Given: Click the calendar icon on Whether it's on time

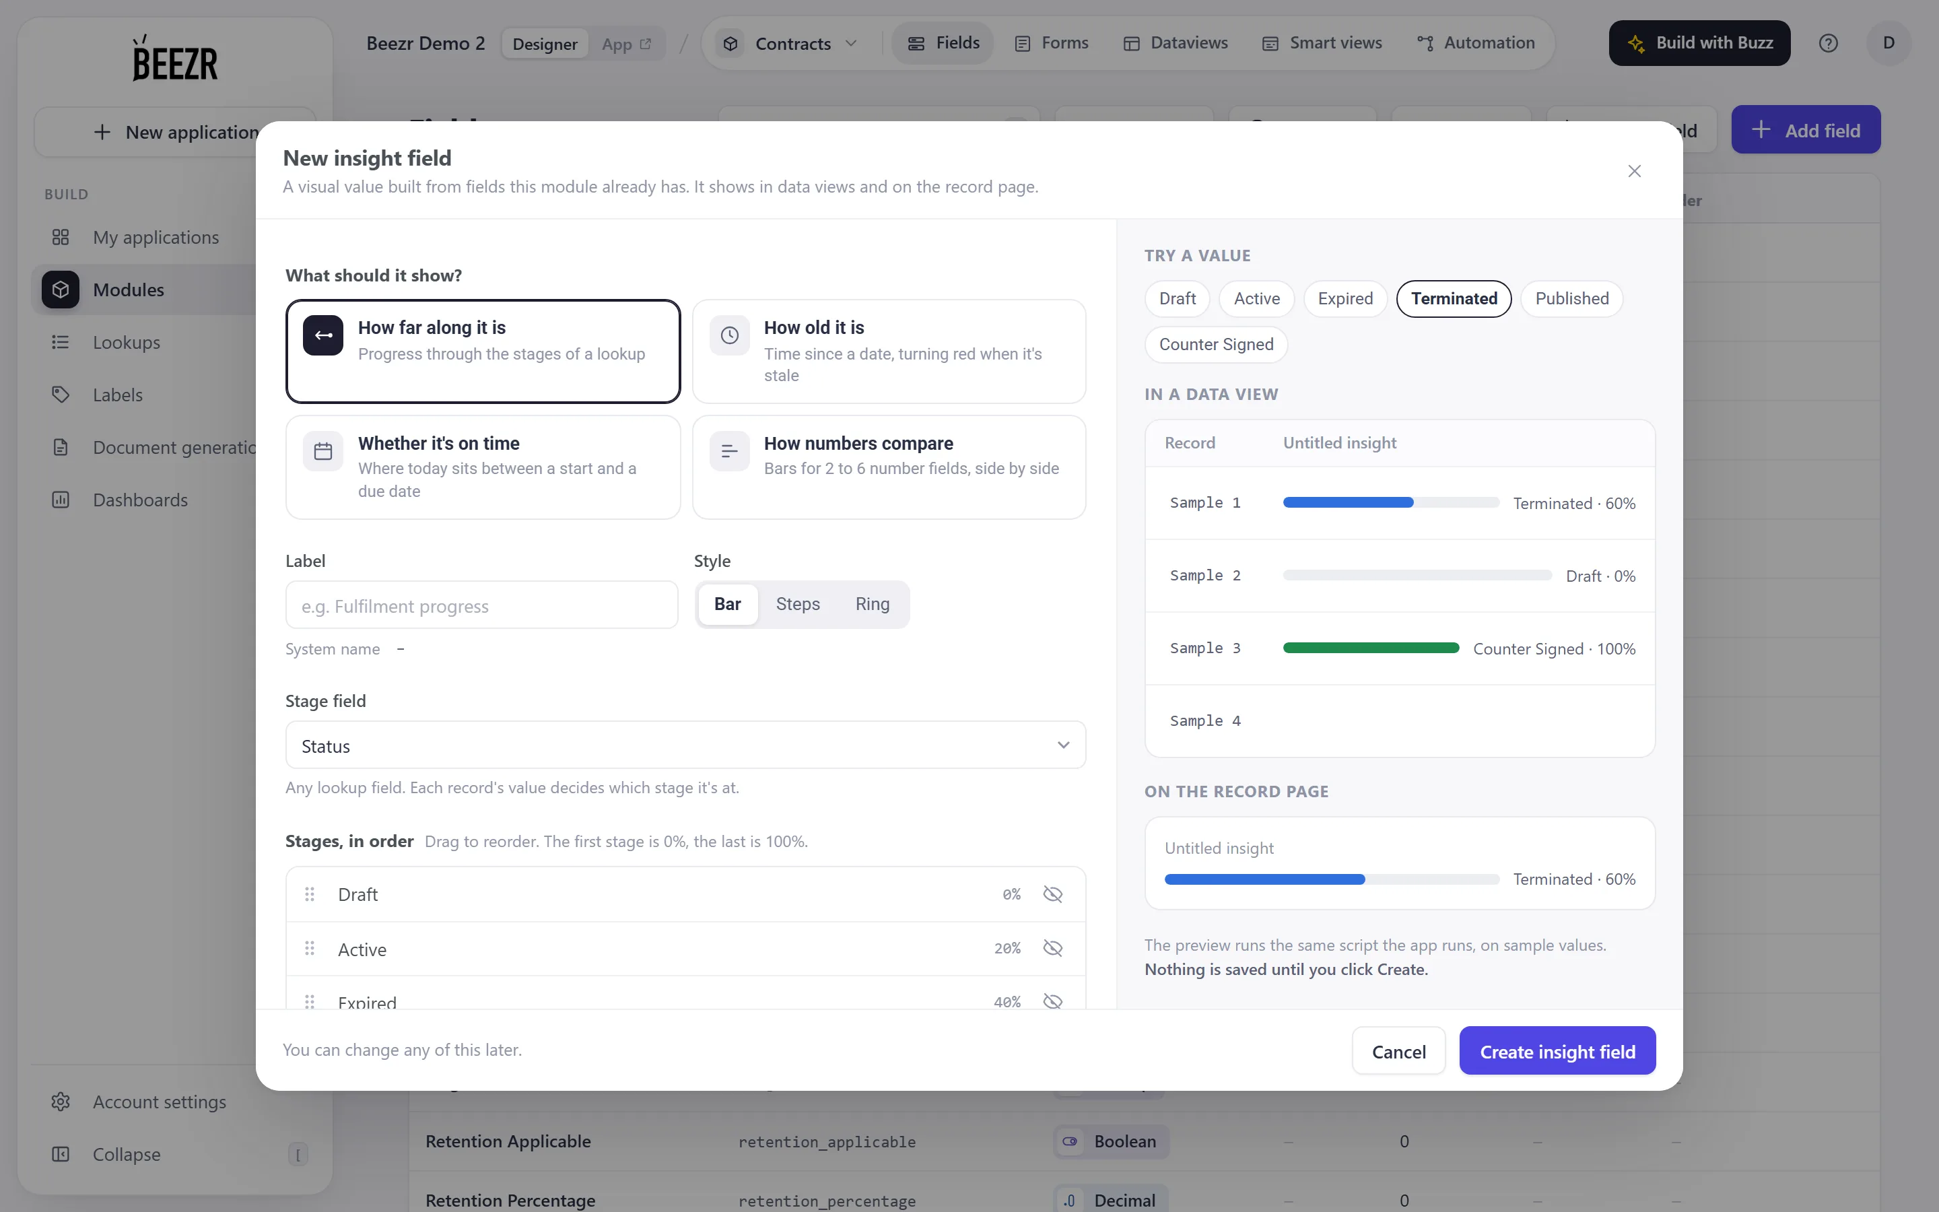Looking at the screenshot, I should [323, 451].
